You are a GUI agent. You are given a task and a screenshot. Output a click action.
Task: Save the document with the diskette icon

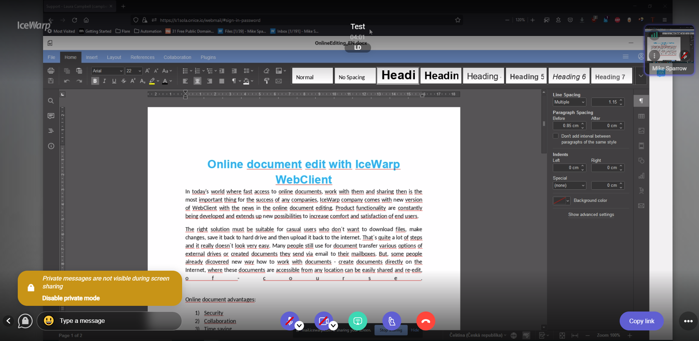coord(51,81)
